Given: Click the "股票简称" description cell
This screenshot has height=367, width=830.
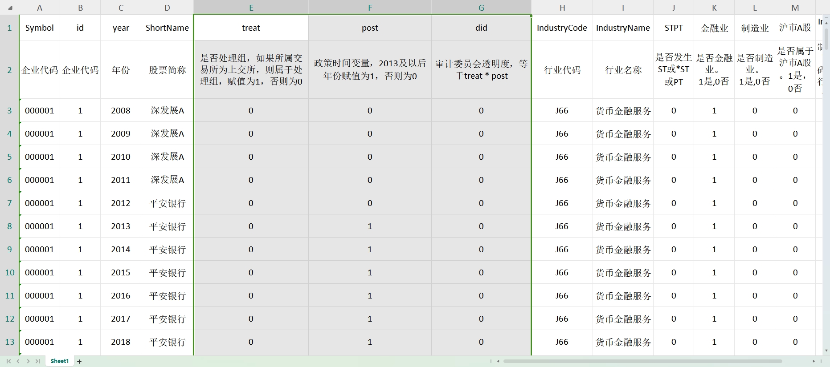Looking at the screenshot, I should [167, 69].
